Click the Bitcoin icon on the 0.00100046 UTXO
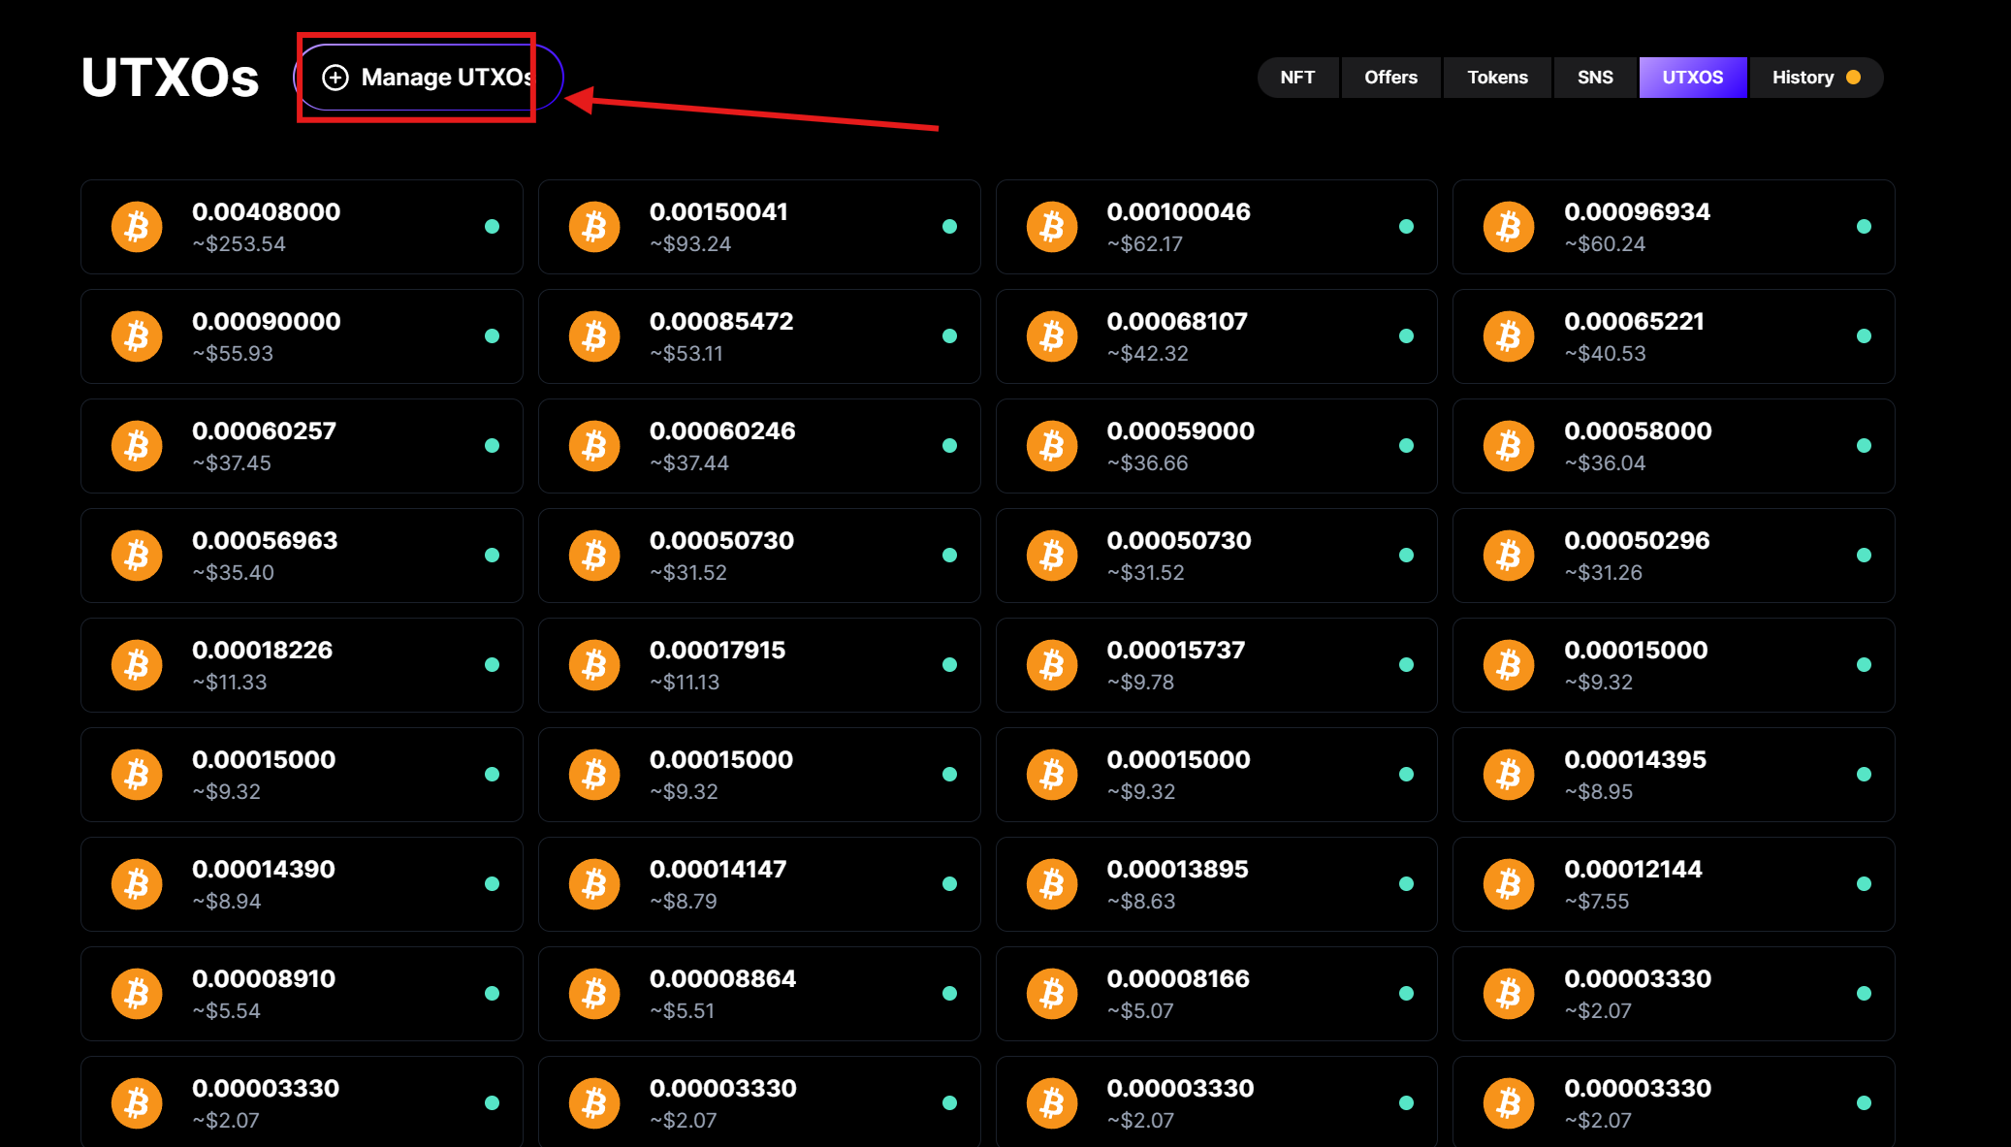 tap(1052, 226)
